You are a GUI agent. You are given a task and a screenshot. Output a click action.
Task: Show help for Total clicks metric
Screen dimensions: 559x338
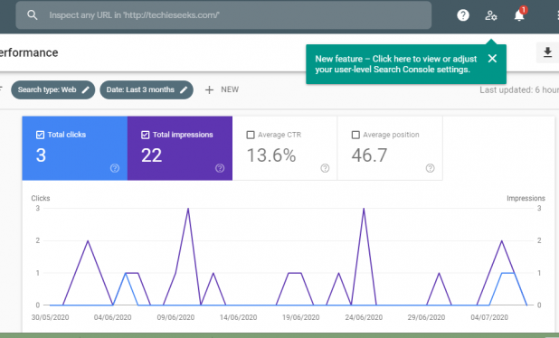click(115, 168)
